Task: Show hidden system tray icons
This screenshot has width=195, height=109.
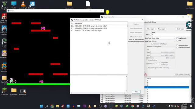Action: coord(166,106)
